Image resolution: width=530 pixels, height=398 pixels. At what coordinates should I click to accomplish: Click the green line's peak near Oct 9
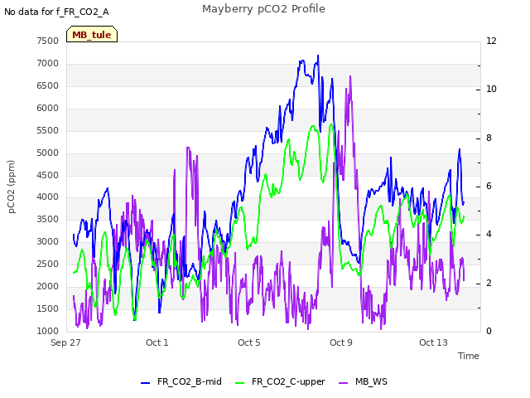coord(331,124)
